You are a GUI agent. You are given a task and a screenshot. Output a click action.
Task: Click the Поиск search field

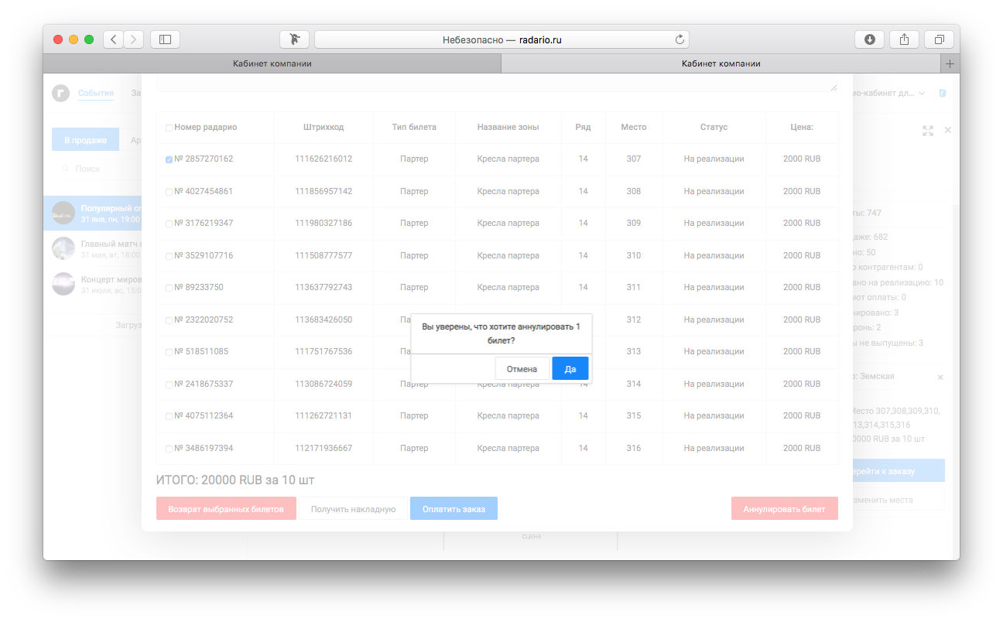click(97, 168)
